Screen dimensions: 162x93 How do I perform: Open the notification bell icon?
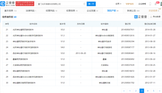click(156, 4)
